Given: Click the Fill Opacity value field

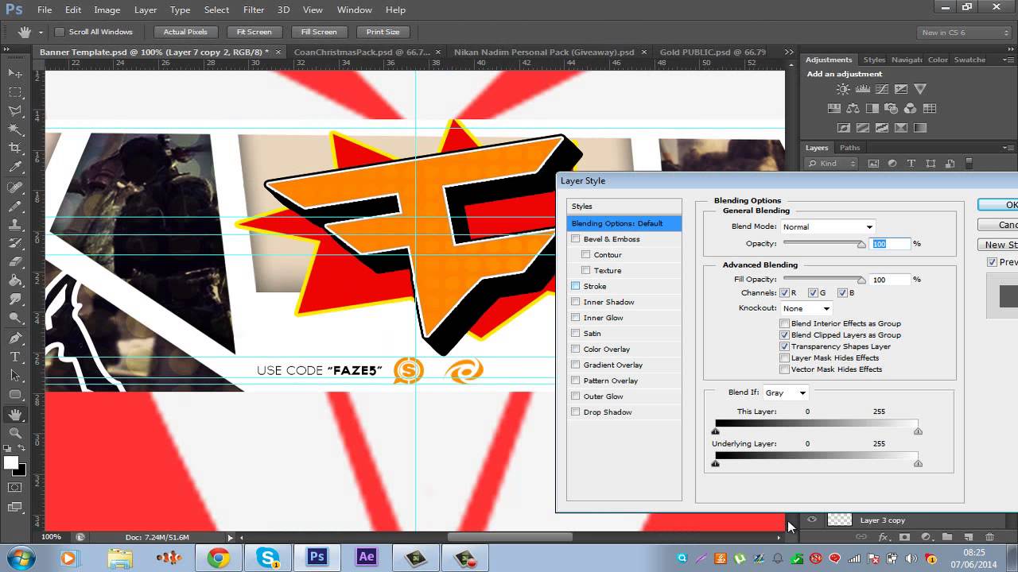Looking at the screenshot, I should click(890, 280).
